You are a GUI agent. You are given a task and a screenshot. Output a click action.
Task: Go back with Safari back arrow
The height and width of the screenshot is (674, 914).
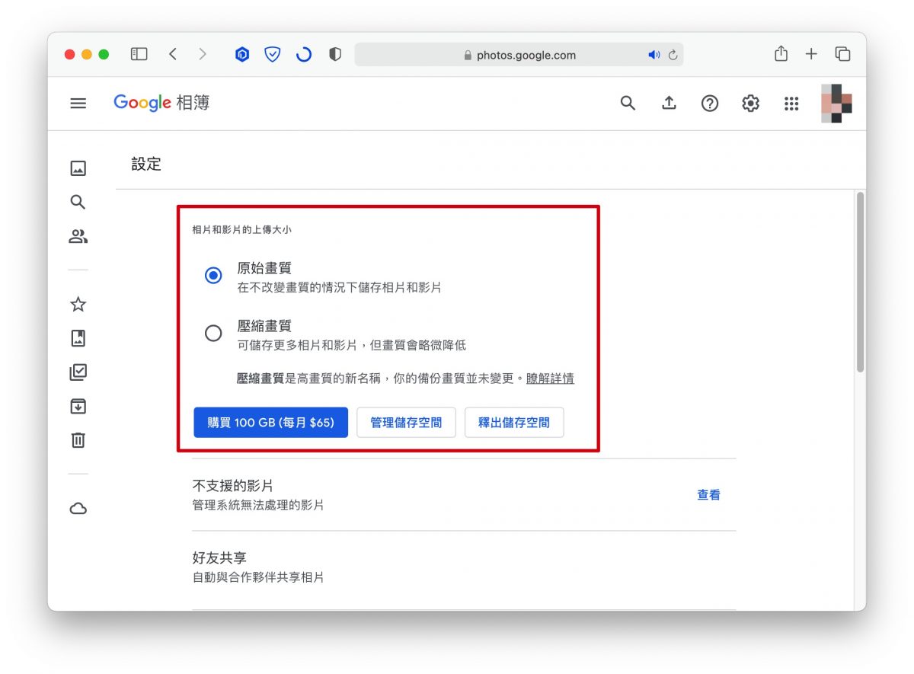pos(173,54)
